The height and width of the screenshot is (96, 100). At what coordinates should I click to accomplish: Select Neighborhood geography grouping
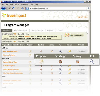(x=52, y=36)
